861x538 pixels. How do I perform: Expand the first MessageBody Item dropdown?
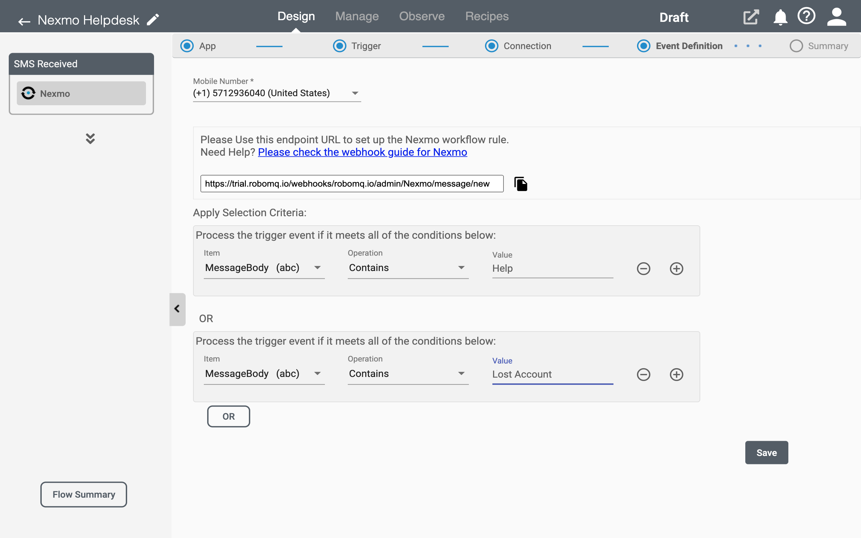(x=317, y=268)
